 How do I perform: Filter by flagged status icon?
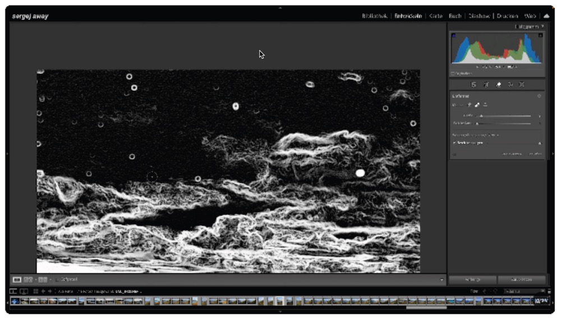coord(485,292)
